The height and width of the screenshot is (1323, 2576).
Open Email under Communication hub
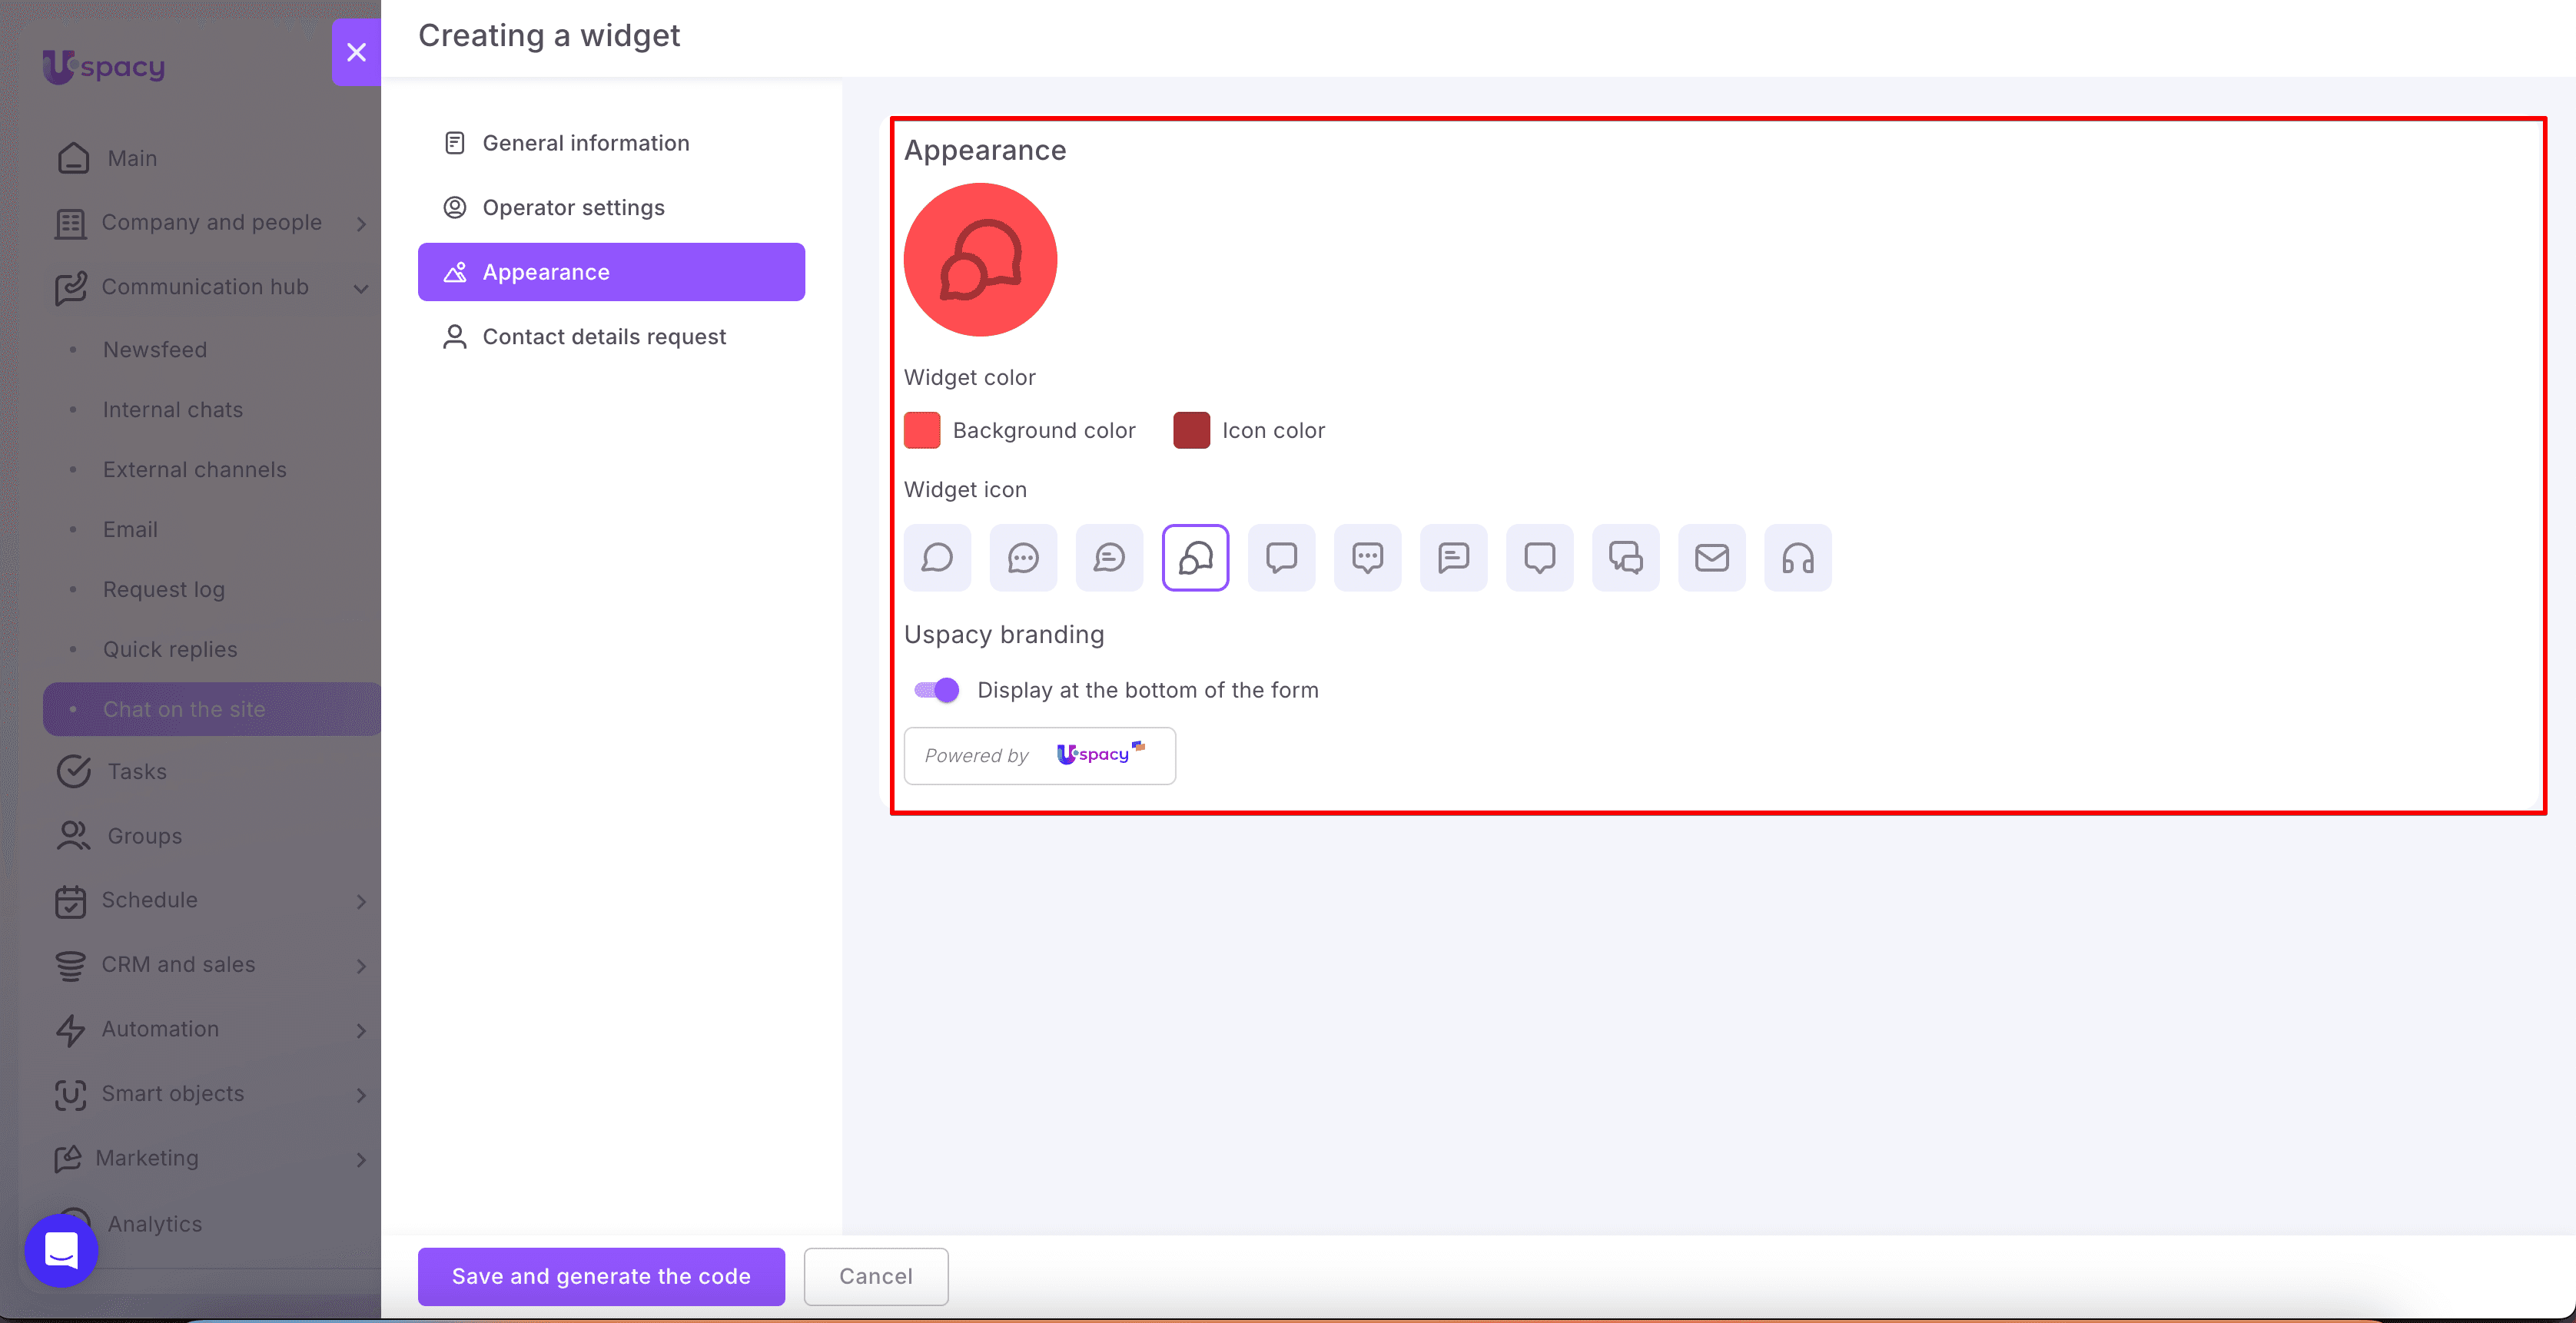(x=130, y=529)
